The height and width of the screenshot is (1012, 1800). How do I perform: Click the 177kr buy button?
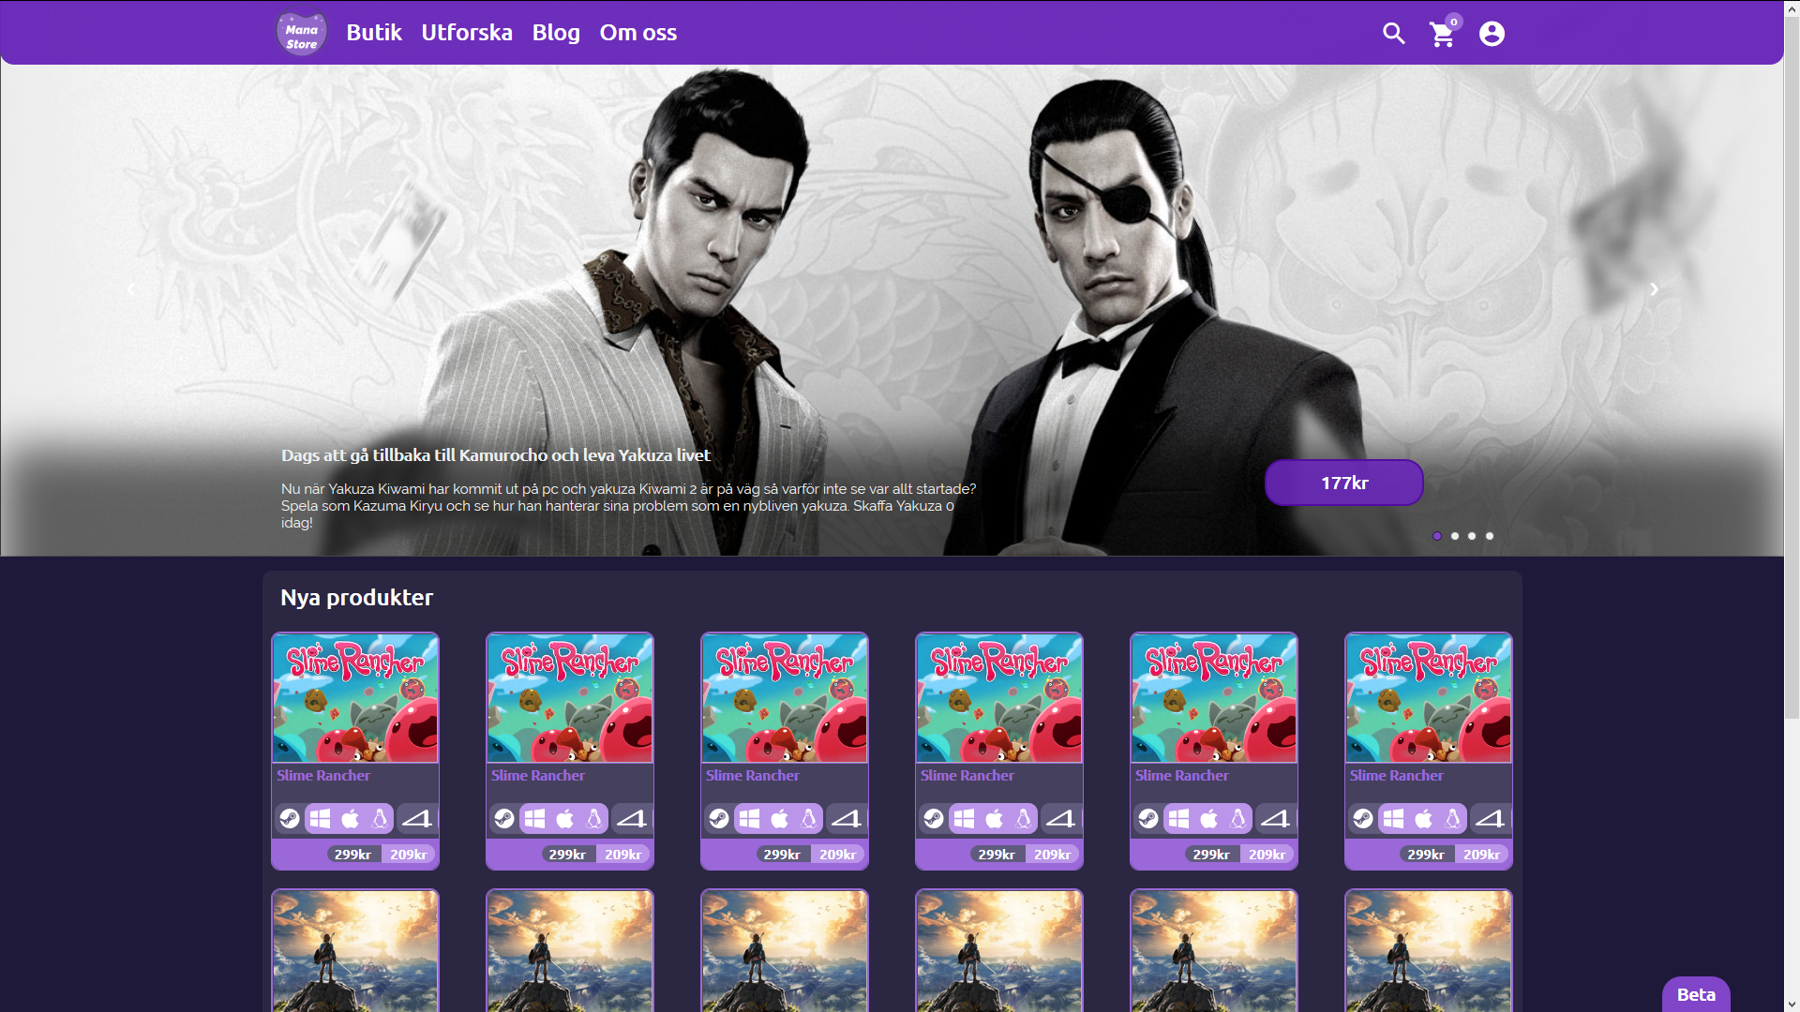[1343, 483]
